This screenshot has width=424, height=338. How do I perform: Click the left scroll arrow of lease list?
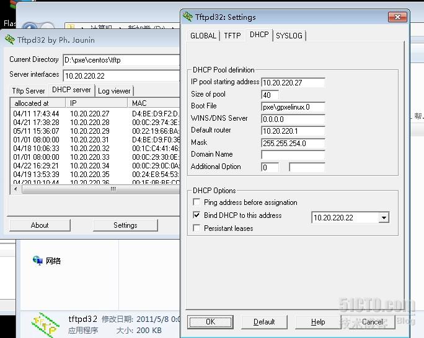tap(15, 189)
